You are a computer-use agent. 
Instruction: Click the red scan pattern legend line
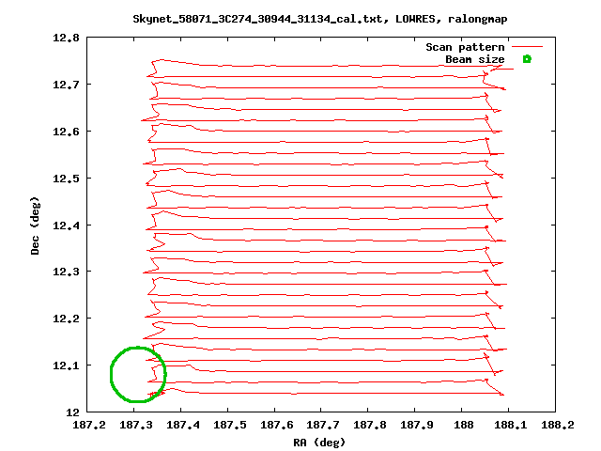(528, 47)
